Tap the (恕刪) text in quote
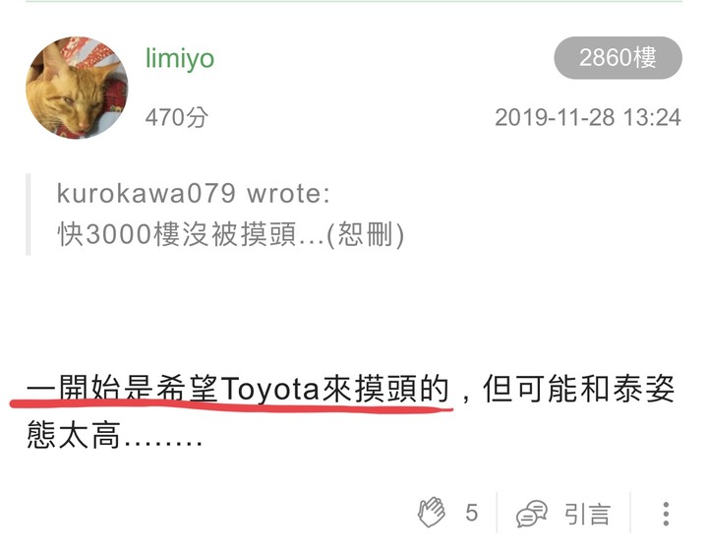Image resolution: width=708 pixels, height=555 pixels. tap(365, 234)
